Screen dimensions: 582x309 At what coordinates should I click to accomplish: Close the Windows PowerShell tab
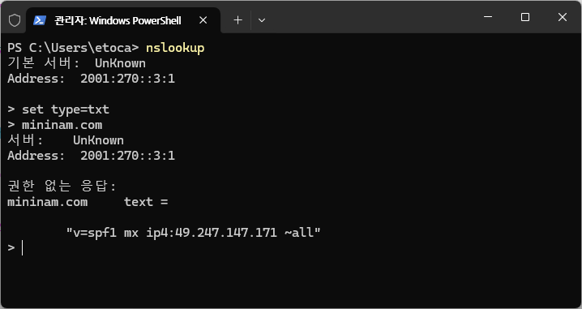[x=203, y=20]
